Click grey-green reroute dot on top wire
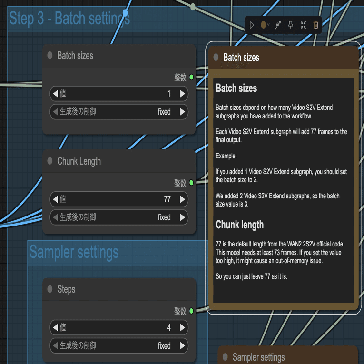The width and height of the screenshot is (364, 364). 193,7
